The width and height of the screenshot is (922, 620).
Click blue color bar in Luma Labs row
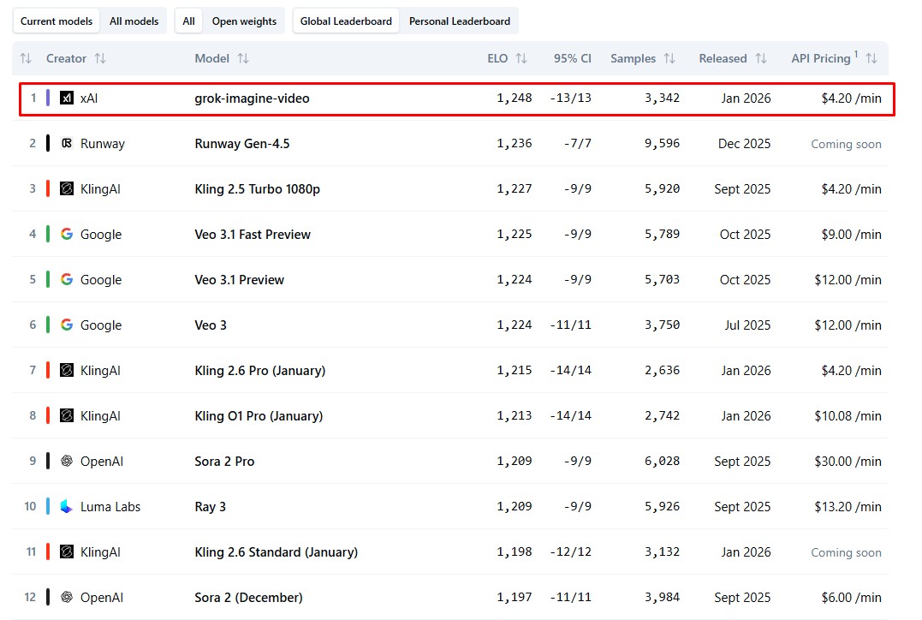click(x=48, y=506)
